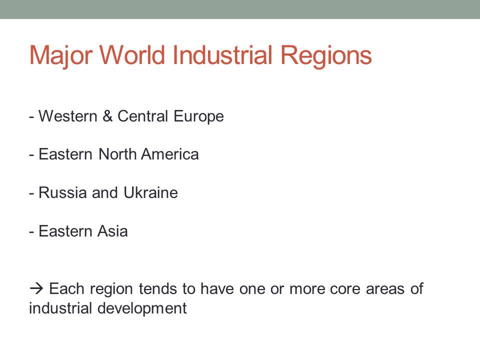This screenshot has height=360, width=480.
Task: Select the line '- Eastern North America'
Action: tap(114, 154)
